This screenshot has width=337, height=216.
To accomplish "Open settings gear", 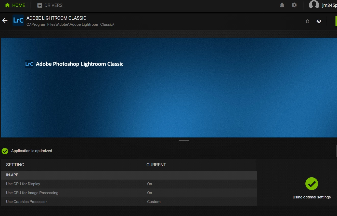I will coord(294,5).
